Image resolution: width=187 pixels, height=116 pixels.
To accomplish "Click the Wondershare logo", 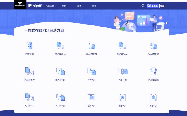I will [x=20, y=4].
